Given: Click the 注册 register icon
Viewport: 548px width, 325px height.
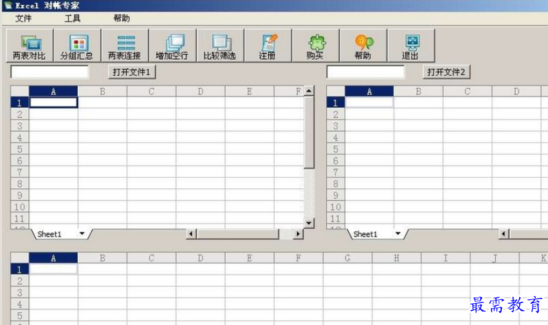Looking at the screenshot, I should pos(268,46).
